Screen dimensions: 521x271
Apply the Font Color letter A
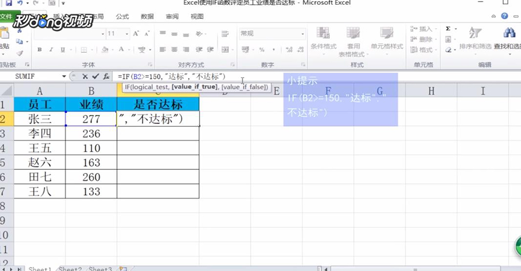(x=121, y=50)
